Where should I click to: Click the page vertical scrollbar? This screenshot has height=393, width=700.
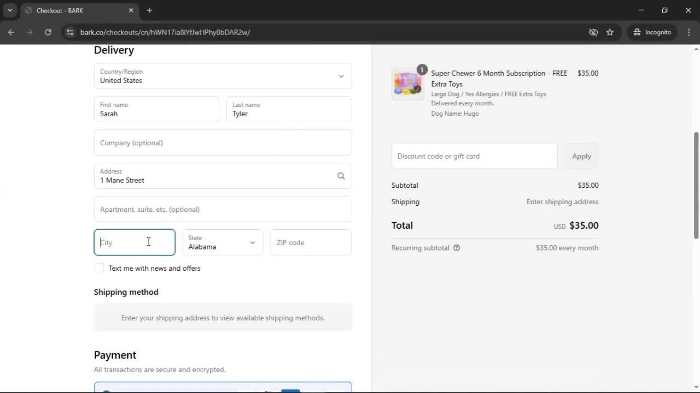click(696, 186)
